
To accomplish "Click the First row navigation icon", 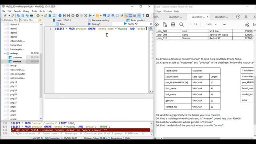I will click(64, 16).
